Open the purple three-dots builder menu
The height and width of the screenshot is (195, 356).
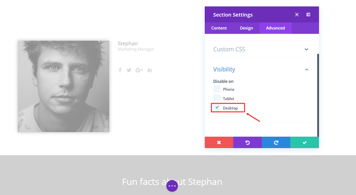pyautogui.click(x=172, y=186)
